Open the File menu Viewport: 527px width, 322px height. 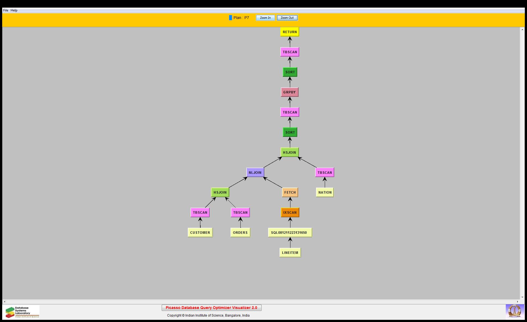(5, 10)
